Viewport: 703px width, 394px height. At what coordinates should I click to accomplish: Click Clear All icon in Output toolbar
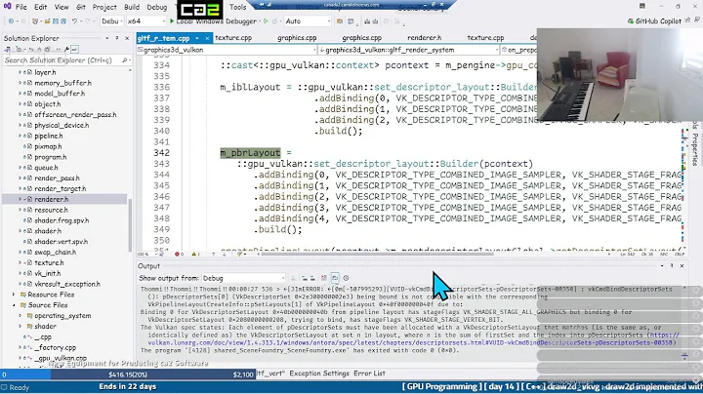324,278
